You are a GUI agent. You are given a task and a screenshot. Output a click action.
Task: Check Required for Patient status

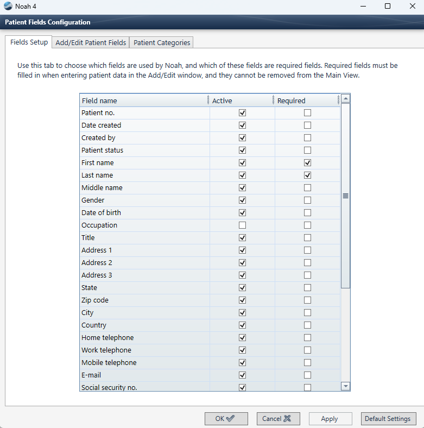(x=307, y=150)
